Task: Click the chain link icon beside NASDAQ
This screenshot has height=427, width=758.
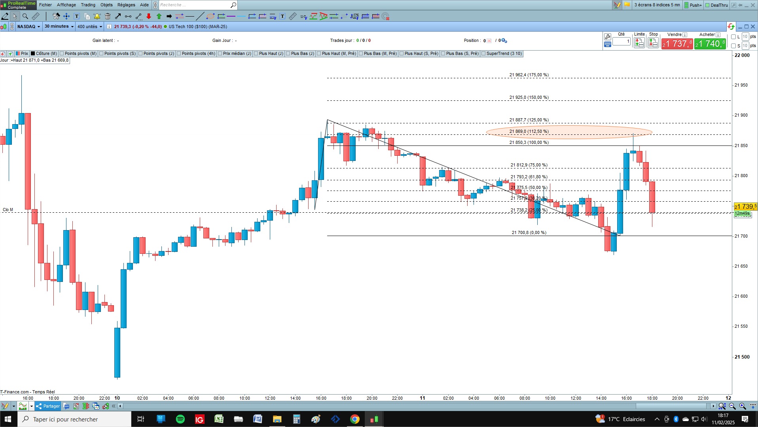Action: [x=12, y=26]
